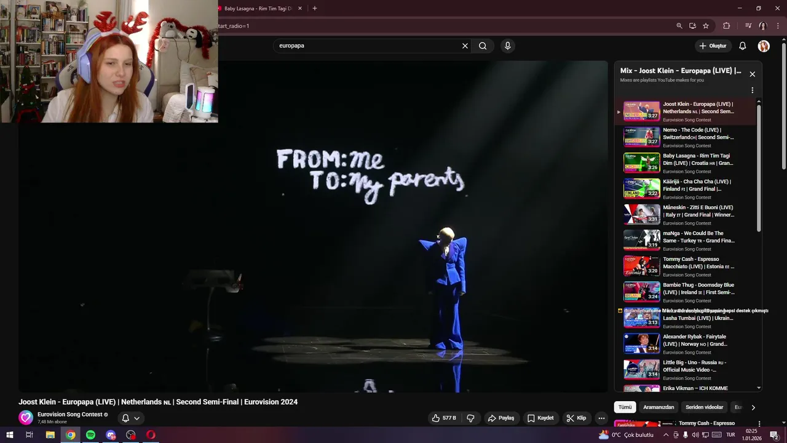Viewport: 787px width, 443px height.
Task: Open the media control icon in Chrome
Action: pos(748,26)
